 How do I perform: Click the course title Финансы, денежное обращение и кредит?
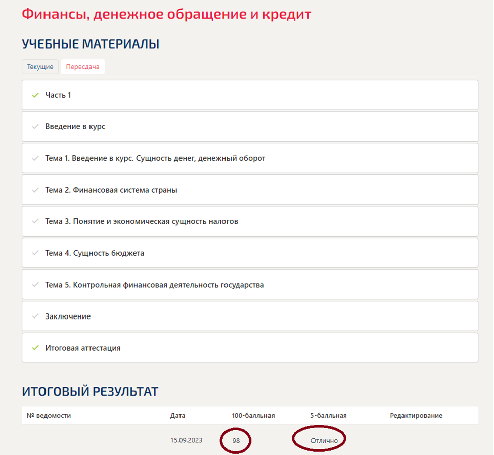coord(167,15)
